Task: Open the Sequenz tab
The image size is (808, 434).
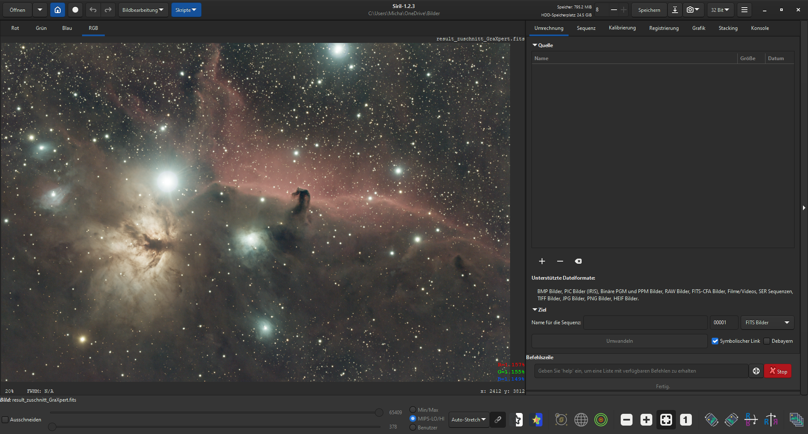Action: (586, 28)
